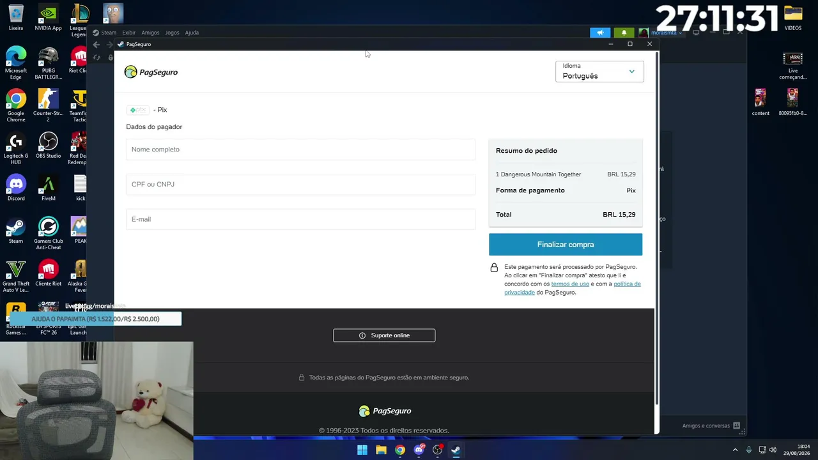The width and height of the screenshot is (818, 460).
Task: Switch to Chrome on the taskbar
Action: coord(399,450)
